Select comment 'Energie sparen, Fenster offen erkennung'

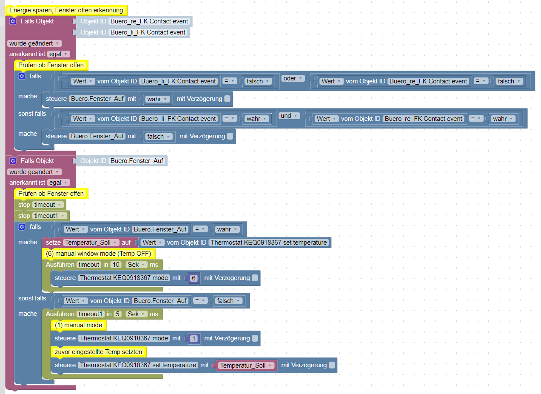(x=67, y=10)
